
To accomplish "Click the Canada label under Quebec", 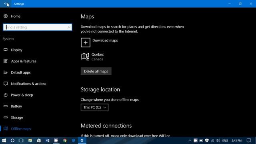I will pyautogui.click(x=97, y=59).
